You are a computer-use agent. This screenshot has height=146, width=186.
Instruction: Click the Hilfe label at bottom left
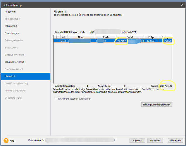point(12,141)
